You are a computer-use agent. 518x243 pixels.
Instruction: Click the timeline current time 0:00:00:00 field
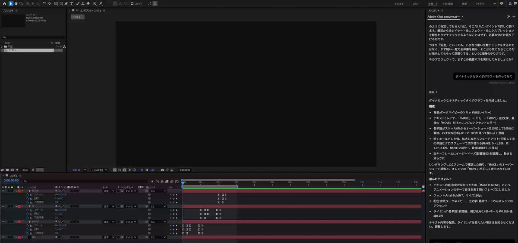pos(11,181)
